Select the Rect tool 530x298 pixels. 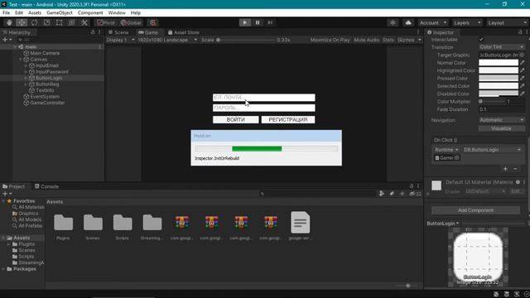(59, 22)
